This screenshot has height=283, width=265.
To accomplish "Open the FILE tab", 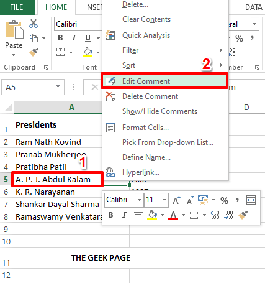I will tap(17, 7).
